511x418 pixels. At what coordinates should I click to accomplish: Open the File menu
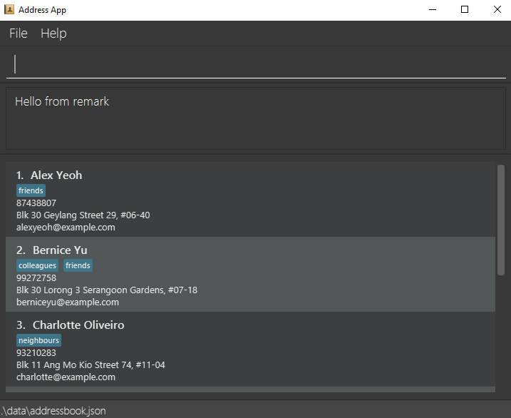[19, 34]
